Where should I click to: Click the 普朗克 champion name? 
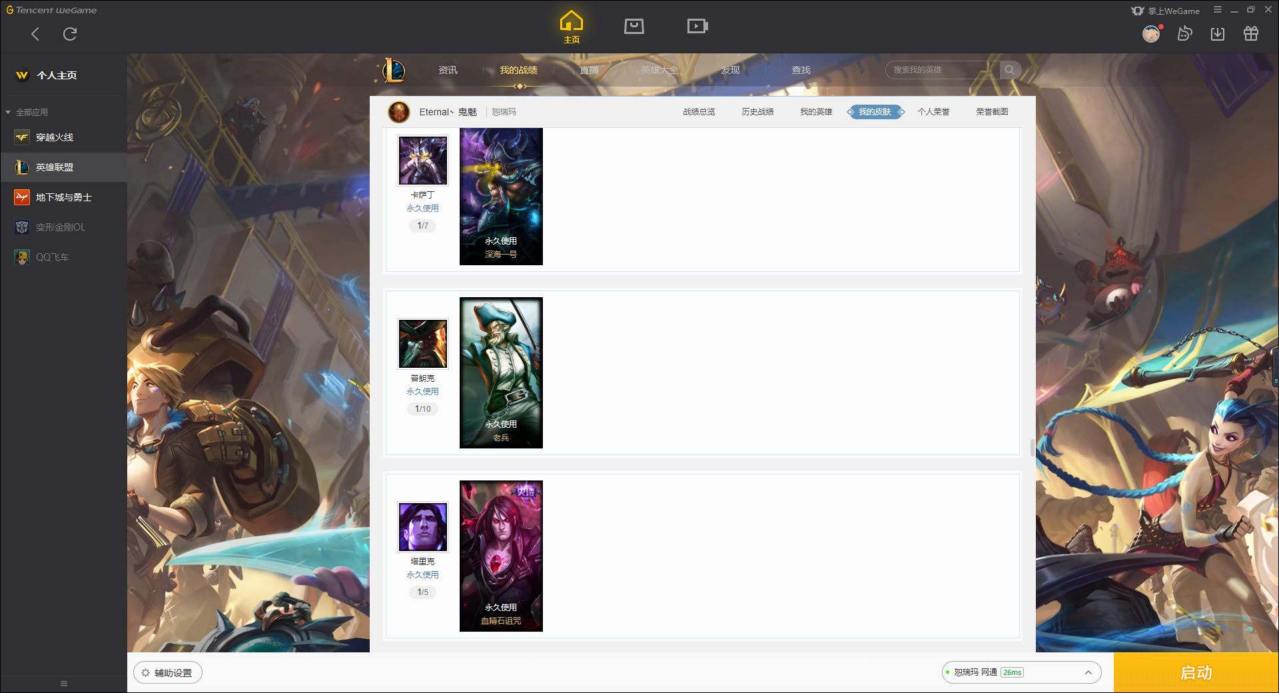pyautogui.click(x=423, y=378)
